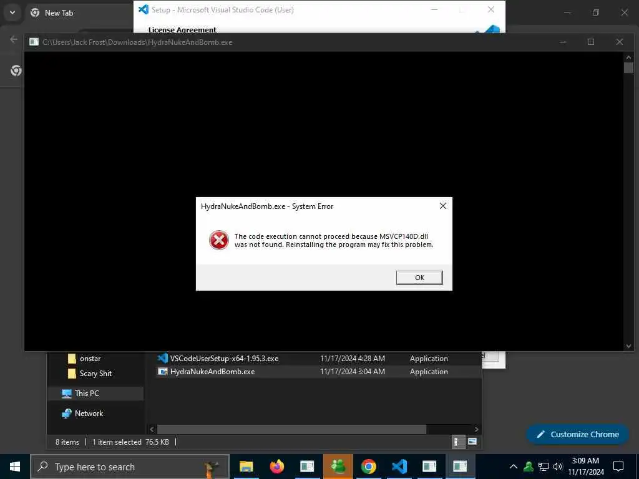Open the volume control tray icon
Viewport: 639px width, 479px height.
[x=557, y=467]
